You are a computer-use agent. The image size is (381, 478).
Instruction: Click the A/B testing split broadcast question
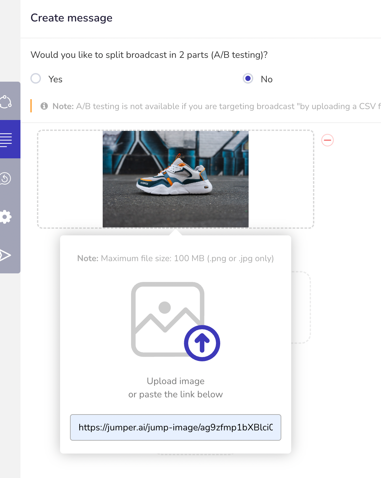149,55
